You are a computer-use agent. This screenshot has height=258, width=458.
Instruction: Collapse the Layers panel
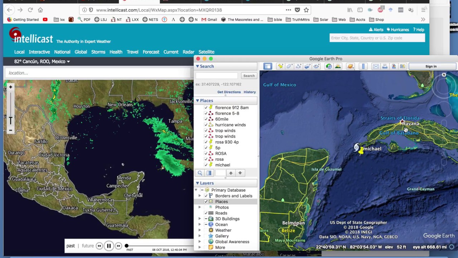(x=197, y=183)
